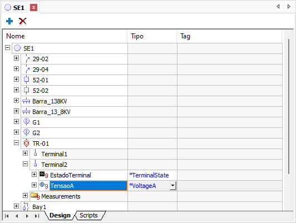Collapse the Terminal2 node
The width and height of the screenshot is (296, 223).
[x=25, y=163]
